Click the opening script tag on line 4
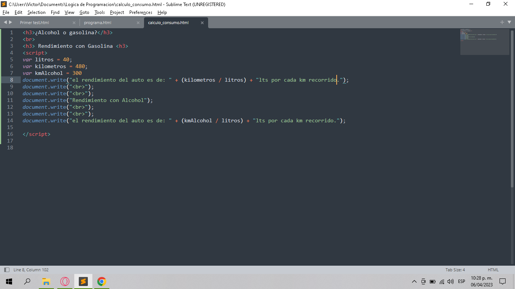This screenshot has width=515, height=289. (x=35, y=53)
